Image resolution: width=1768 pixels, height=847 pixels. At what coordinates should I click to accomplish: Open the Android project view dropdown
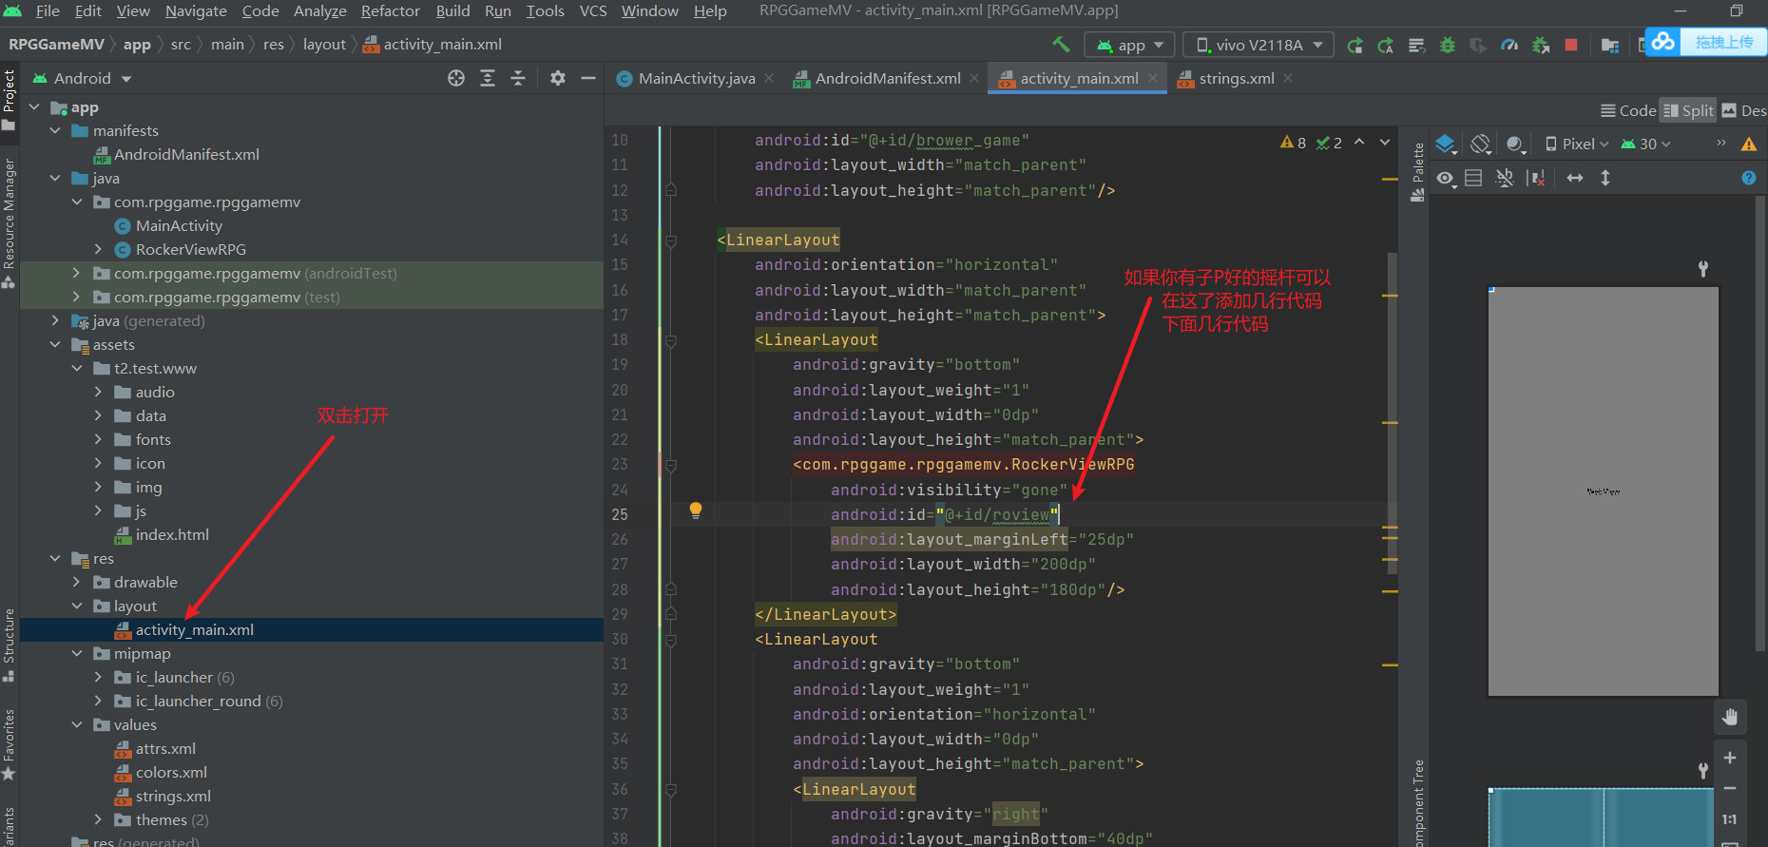coord(83,78)
